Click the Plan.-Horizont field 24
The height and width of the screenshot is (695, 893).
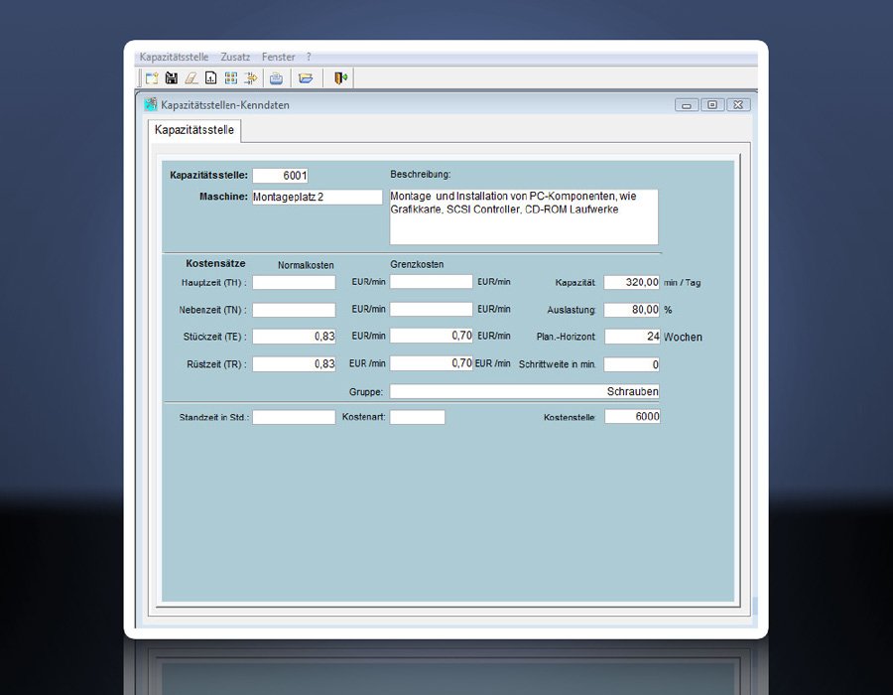pos(632,337)
